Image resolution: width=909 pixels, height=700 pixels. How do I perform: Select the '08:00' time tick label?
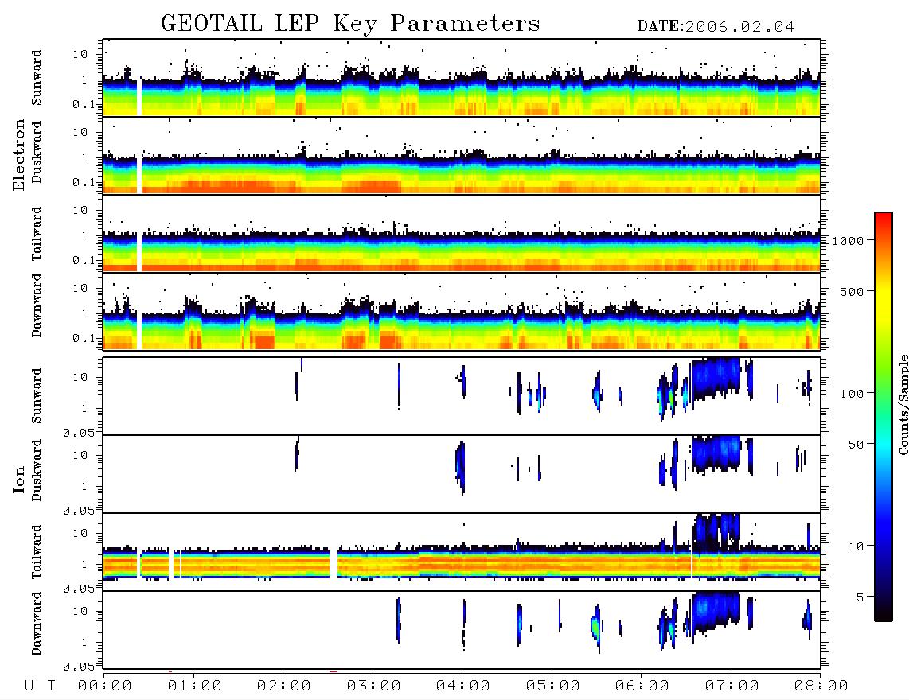coord(821,686)
